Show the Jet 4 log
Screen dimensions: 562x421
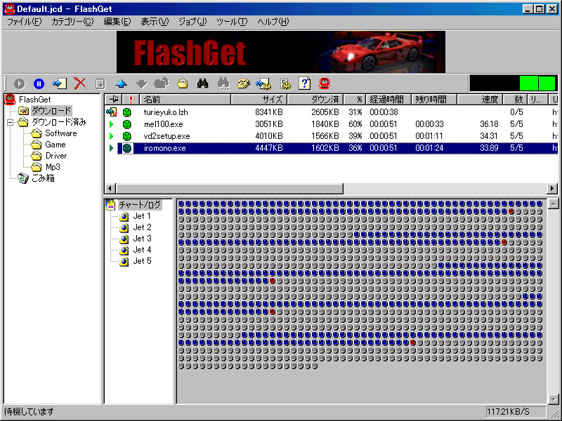pyautogui.click(x=142, y=250)
